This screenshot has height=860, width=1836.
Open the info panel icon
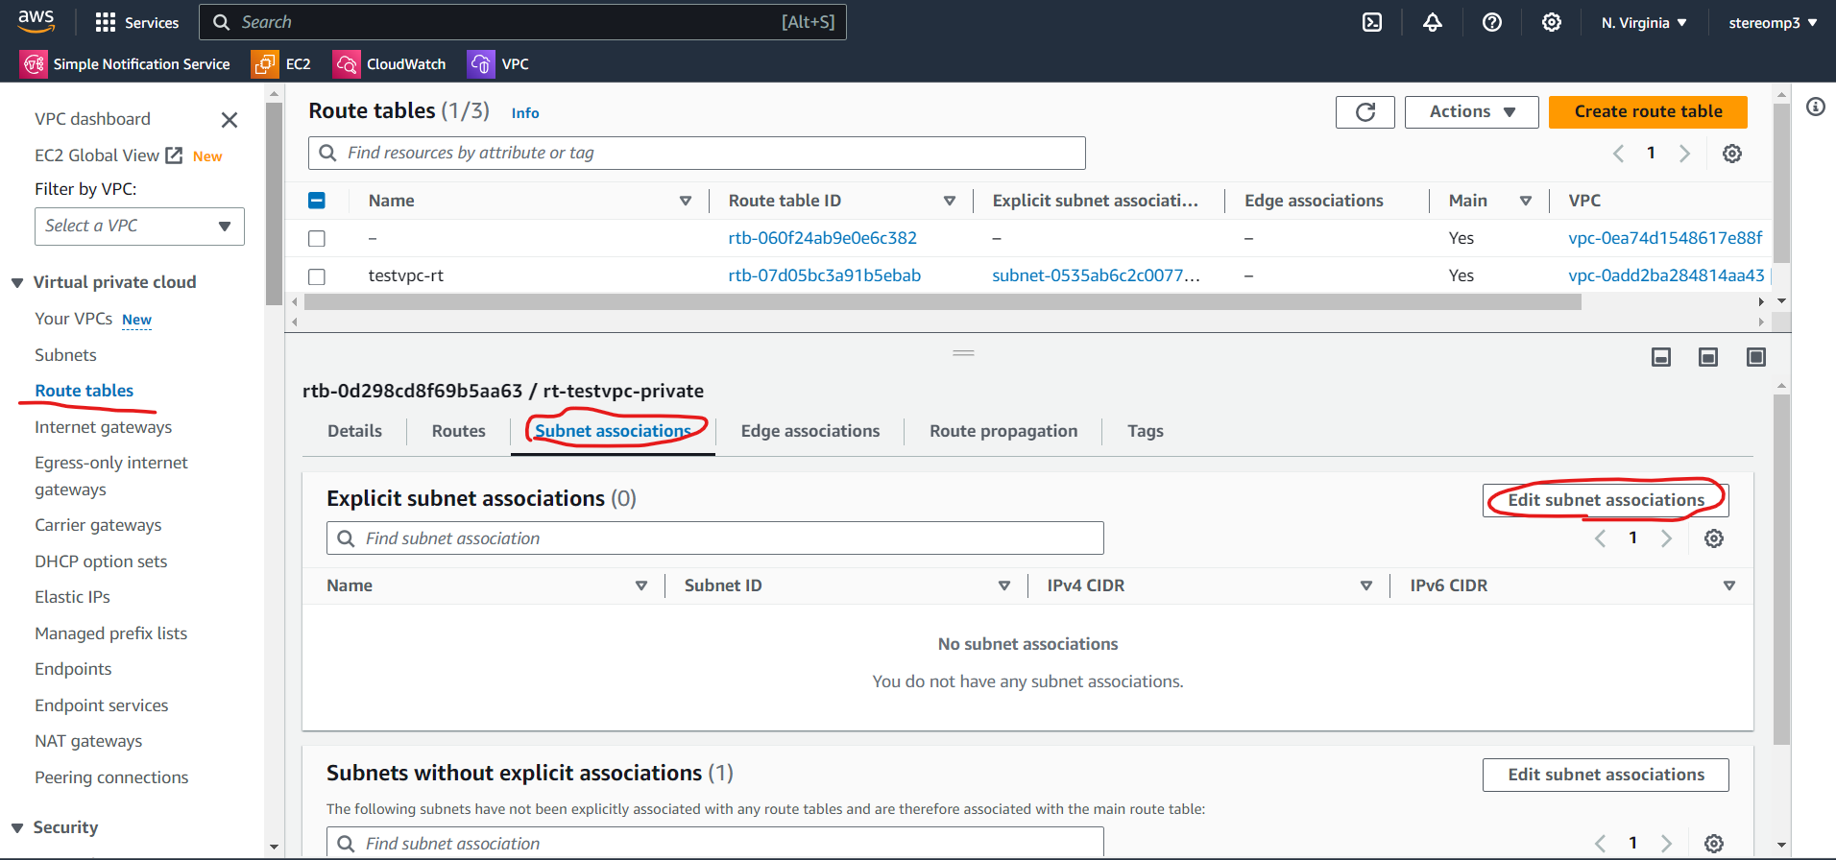[x=1815, y=107]
